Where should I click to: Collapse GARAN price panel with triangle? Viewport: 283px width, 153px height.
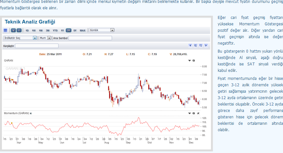189,61
